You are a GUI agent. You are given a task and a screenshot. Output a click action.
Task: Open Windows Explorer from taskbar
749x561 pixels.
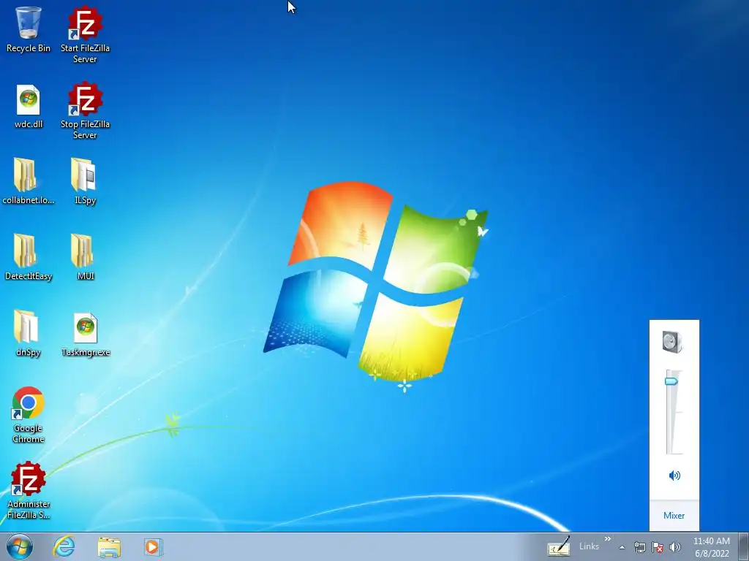click(109, 546)
